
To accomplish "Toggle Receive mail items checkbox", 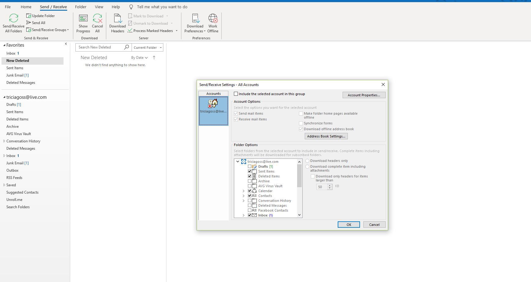I will 236,119.
